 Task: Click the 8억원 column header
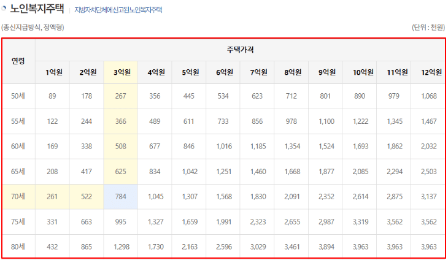click(x=292, y=72)
